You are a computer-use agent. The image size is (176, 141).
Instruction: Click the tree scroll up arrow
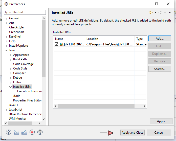[x=44, y=18]
